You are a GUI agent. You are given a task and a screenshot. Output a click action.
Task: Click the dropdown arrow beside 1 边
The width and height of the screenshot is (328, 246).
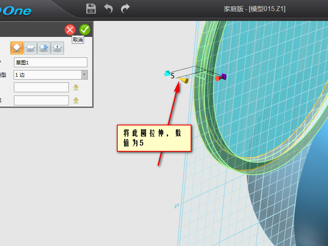(x=84, y=75)
